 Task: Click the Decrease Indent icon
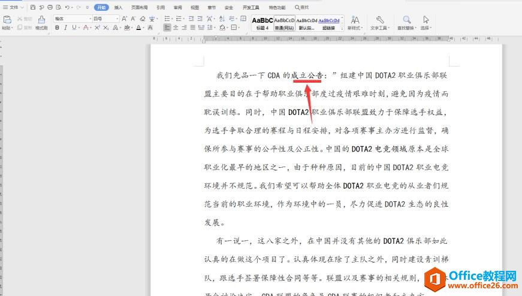tap(191, 19)
